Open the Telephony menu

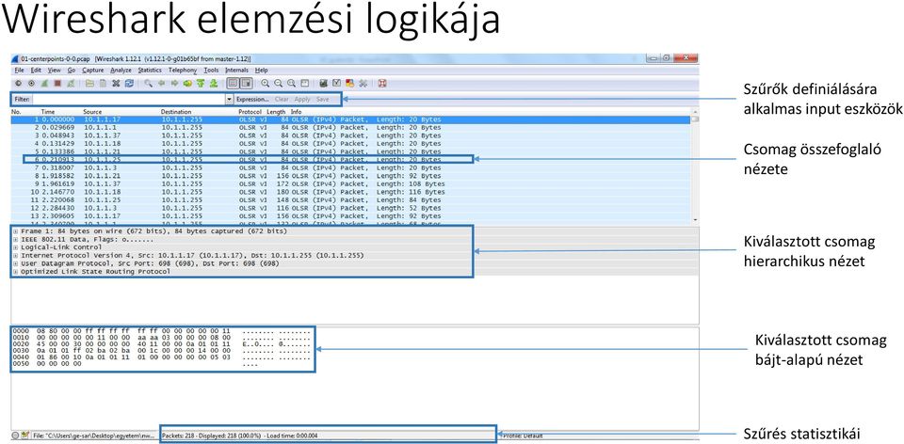tap(183, 71)
